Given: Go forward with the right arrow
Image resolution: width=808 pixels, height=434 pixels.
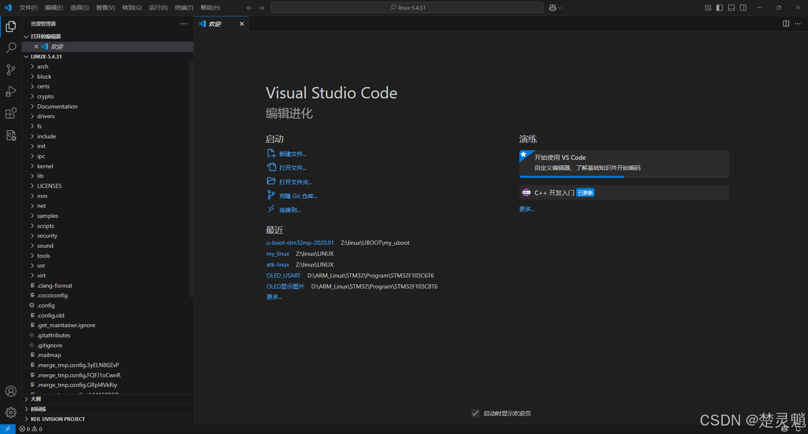Looking at the screenshot, I should click(x=261, y=8).
